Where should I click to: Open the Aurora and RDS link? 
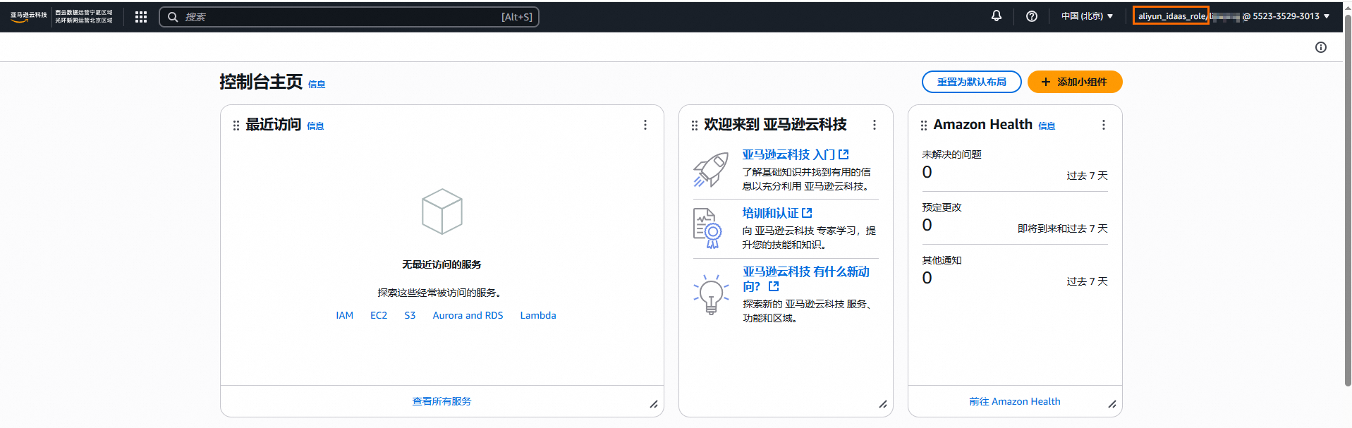coord(468,315)
